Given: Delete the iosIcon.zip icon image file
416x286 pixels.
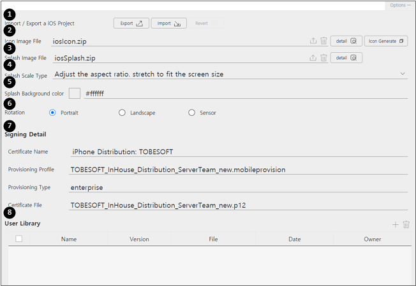Looking at the screenshot, I should (x=323, y=41).
